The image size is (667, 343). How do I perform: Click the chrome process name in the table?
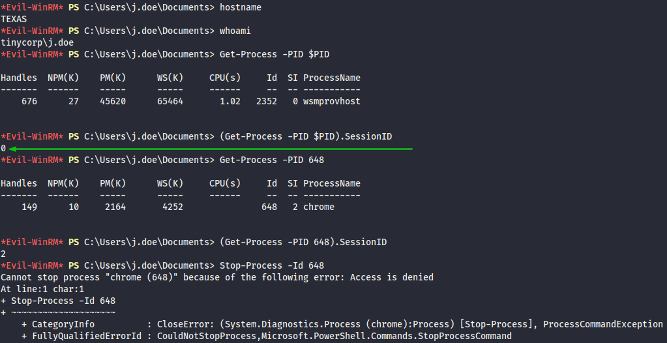click(x=319, y=207)
